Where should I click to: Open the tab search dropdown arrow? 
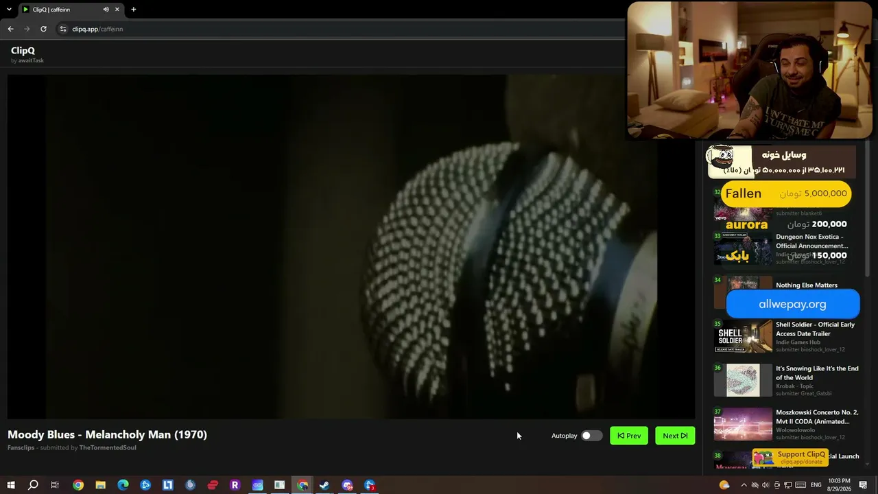click(x=9, y=10)
